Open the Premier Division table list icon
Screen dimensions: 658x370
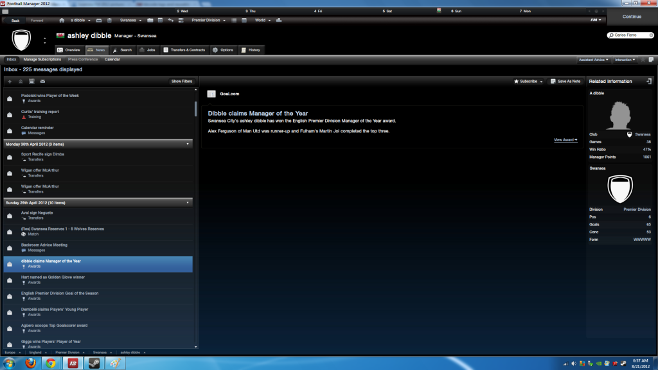click(234, 20)
